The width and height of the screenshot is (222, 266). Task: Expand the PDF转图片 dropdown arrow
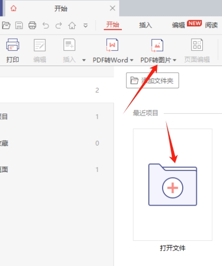tap(175, 60)
